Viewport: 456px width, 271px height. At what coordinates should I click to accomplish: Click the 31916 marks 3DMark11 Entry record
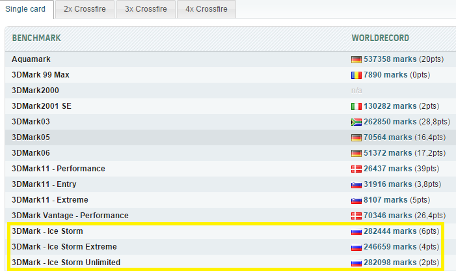coord(387,184)
